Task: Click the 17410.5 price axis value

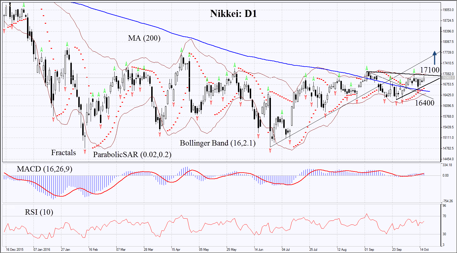Action: click(448, 63)
